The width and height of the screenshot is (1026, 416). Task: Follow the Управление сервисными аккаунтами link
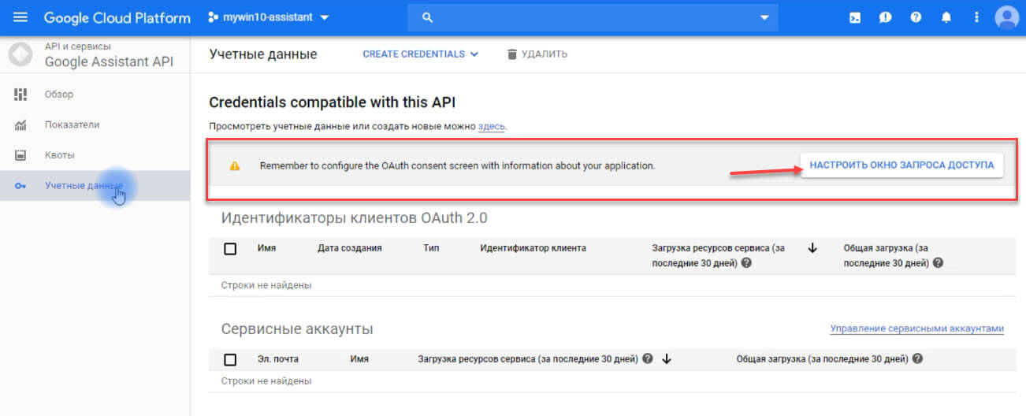click(917, 329)
